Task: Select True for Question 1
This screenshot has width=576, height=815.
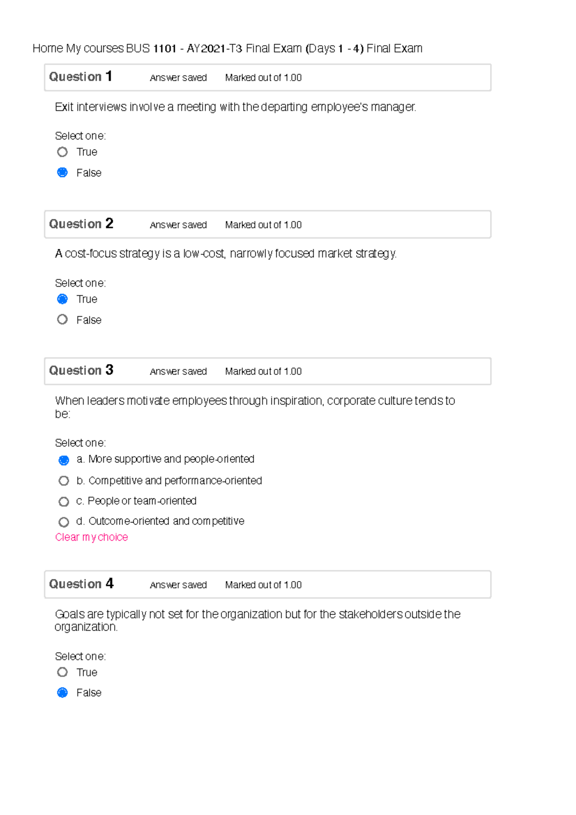Action: 62,152
